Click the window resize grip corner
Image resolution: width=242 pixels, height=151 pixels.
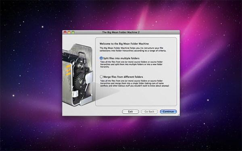(179, 115)
